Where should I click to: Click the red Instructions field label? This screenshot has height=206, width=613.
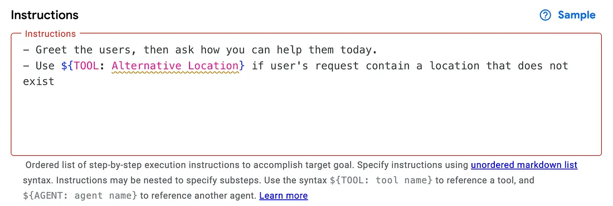pyautogui.click(x=50, y=34)
